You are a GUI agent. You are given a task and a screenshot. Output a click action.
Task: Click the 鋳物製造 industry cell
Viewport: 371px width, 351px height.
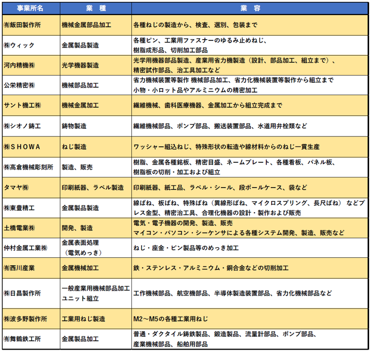coord(96,126)
